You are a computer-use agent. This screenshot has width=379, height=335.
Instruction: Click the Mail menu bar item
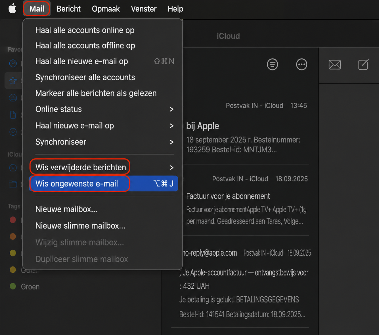click(37, 9)
